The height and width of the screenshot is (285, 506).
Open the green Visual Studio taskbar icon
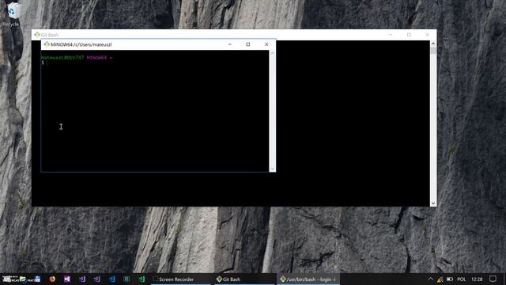coord(142,279)
